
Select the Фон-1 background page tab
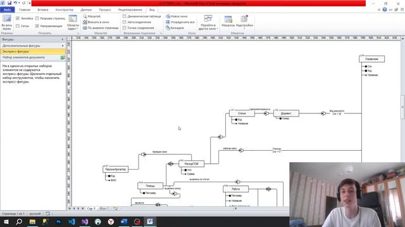(x=104, y=209)
